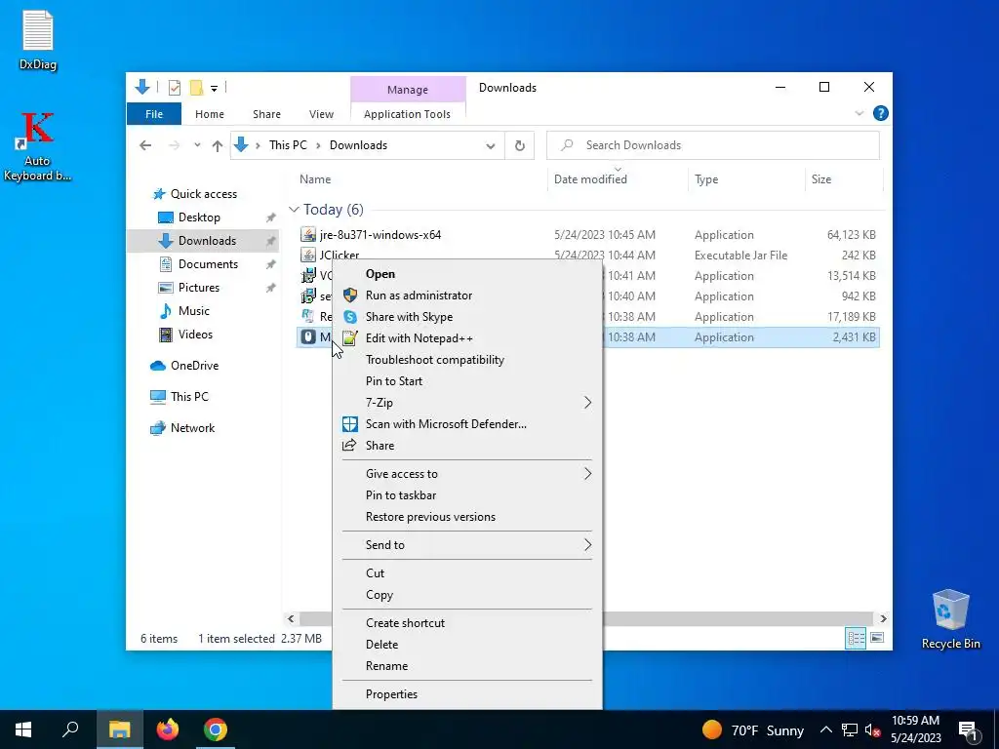This screenshot has height=749, width=999.
Task: Click This PC in the address breadcrumb
Action: click(x=288, y=145)
